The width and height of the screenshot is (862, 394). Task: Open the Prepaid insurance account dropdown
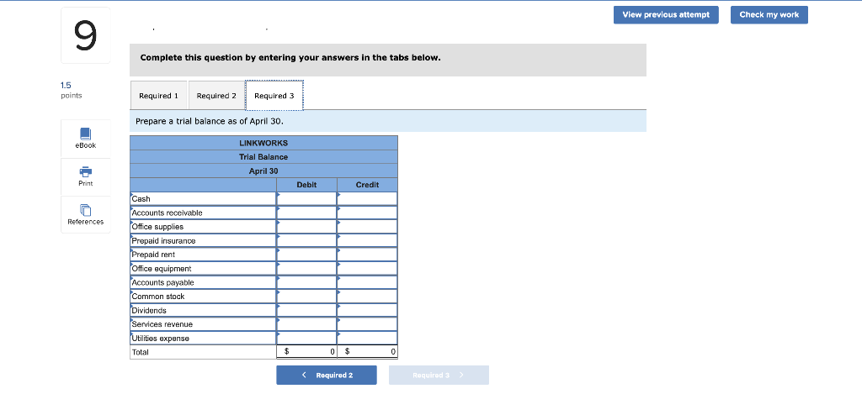pyautogui.click(x=203, y=240)
